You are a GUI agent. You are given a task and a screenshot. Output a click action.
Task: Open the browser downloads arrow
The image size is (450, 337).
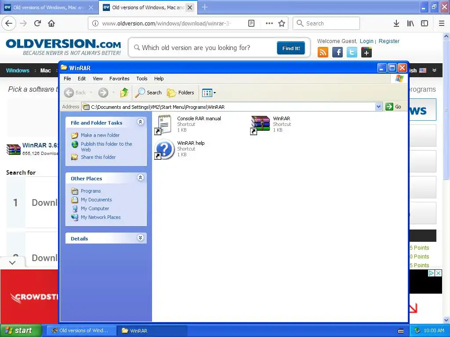tap(396, 23)
